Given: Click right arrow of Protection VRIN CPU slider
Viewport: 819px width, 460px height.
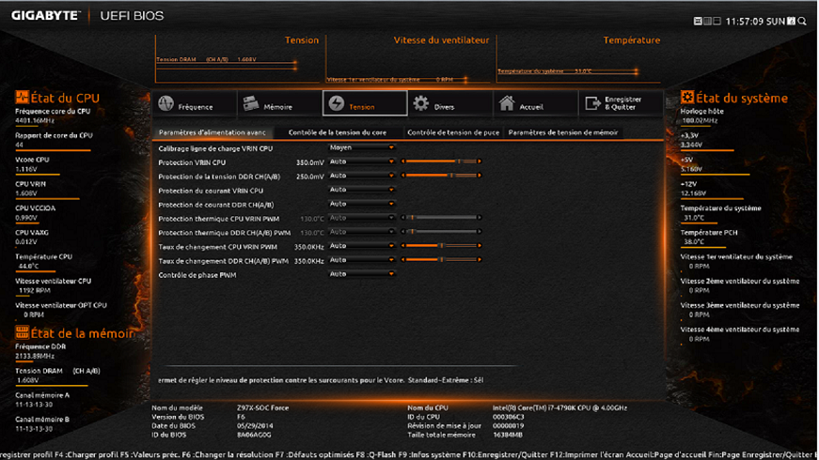Looking at the screenshot, I should coord(480,161).
